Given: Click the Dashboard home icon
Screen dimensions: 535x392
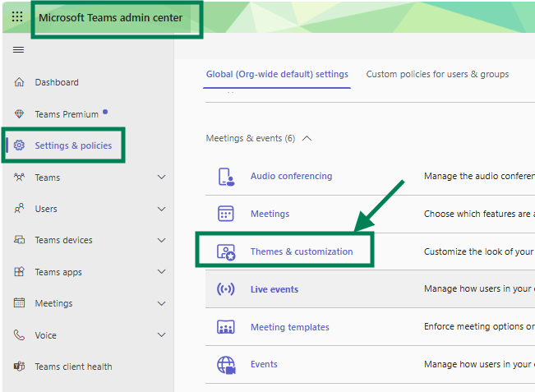Looking at the screenshot, I should click(x=19, y=82).
